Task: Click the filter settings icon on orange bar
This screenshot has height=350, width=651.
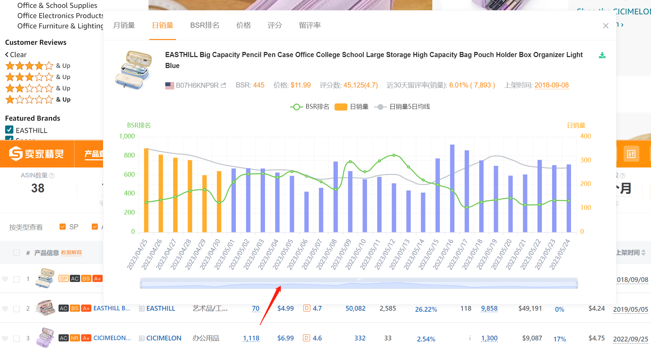Action: 631,154
